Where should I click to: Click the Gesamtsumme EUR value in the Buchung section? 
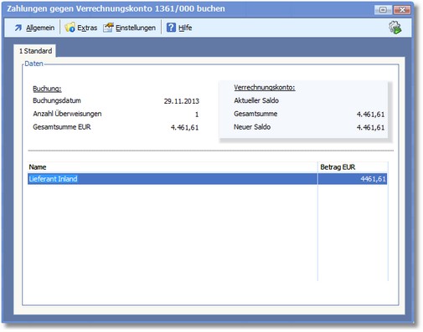[184, 127]
